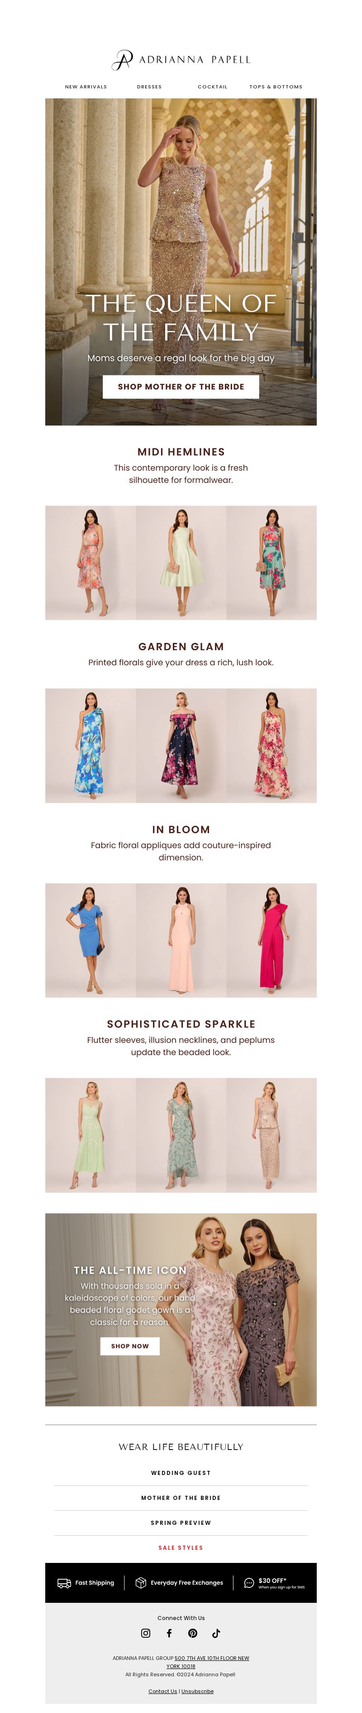Viewport: 362px width, 1713px height.
Task: View the navy floral off-shoulder dress thumbnail
Action: [x=181, y=745]
